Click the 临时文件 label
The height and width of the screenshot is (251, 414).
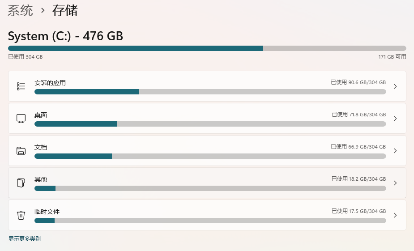pyautogui.click(x=47, y=212)
